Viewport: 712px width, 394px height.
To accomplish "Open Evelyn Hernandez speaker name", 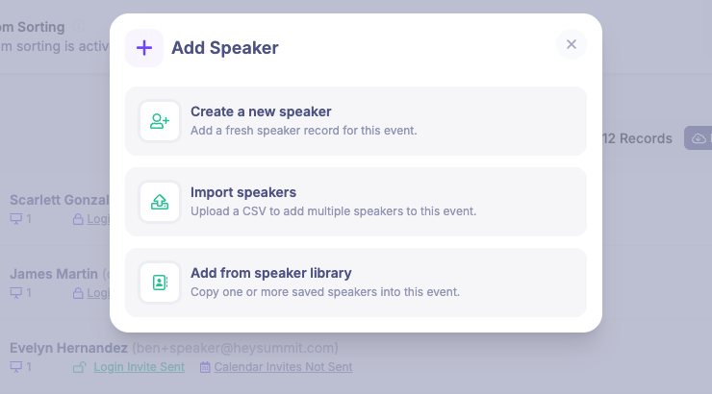I will [x=68, y=348].
